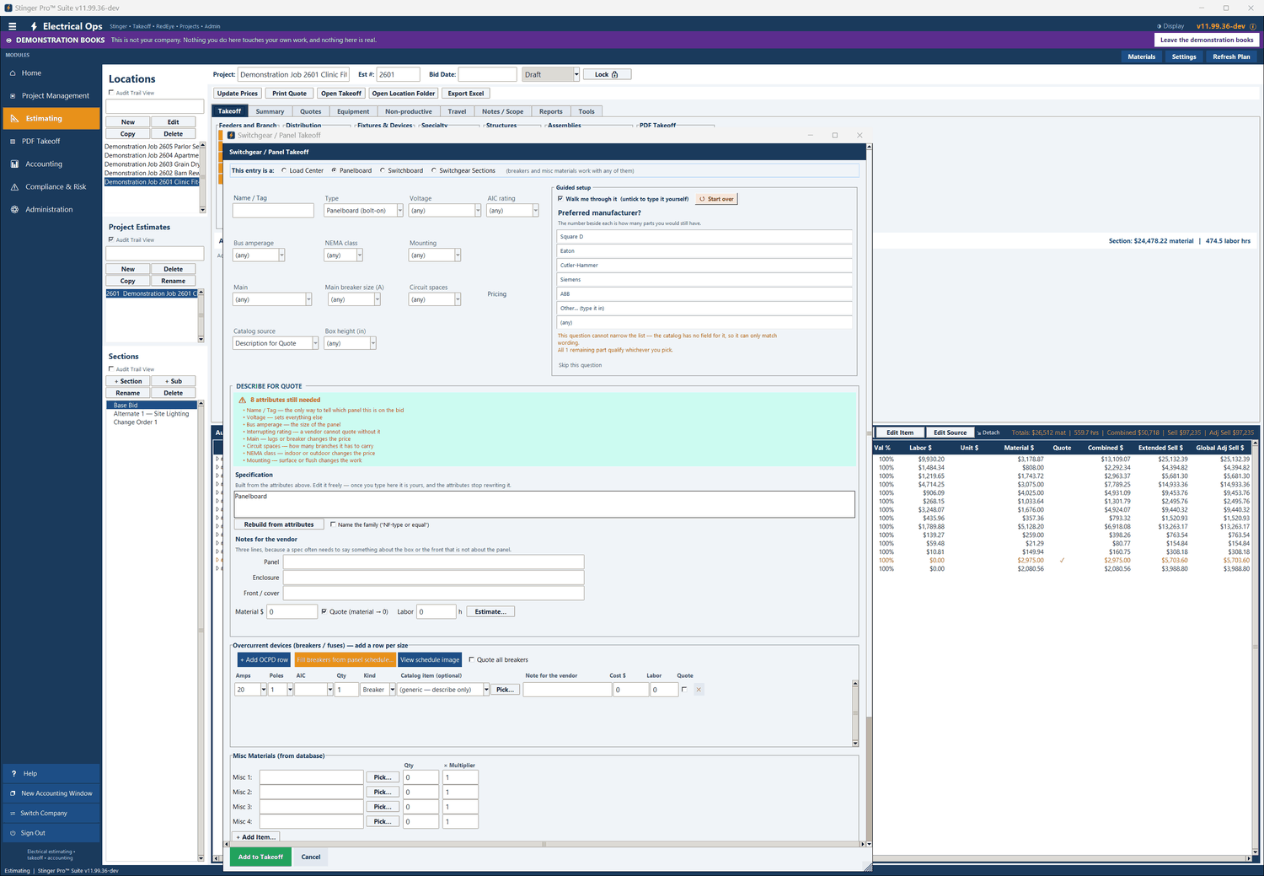Untick the Walk me through it checkbox

(560, 199)
